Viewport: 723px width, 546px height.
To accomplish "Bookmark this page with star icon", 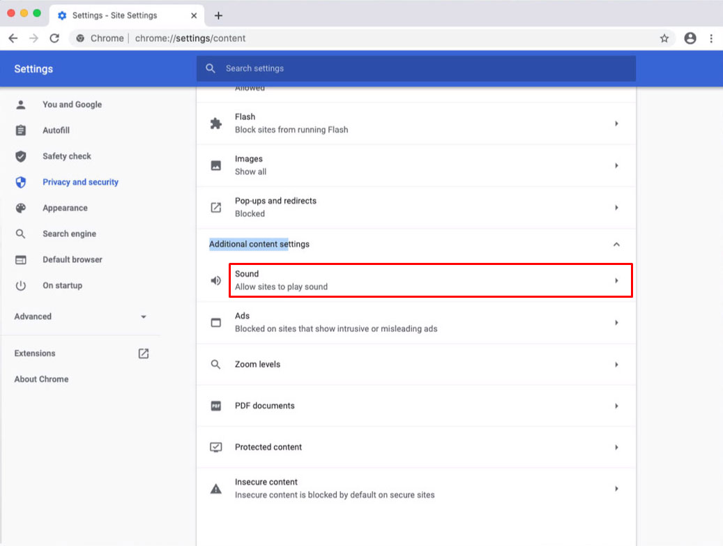I will click(x=664, y=38).
